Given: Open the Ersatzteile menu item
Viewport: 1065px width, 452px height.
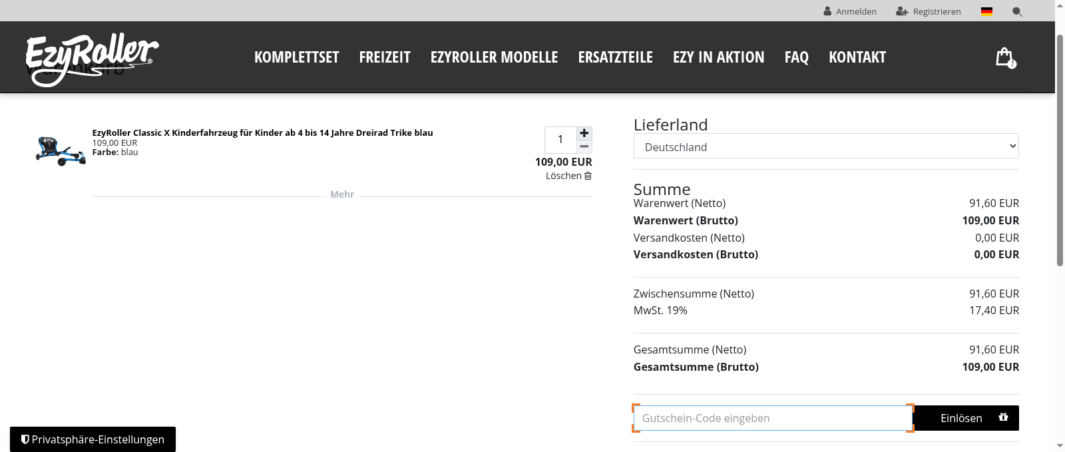Looking at the screenshot, I should coord(615,57).
